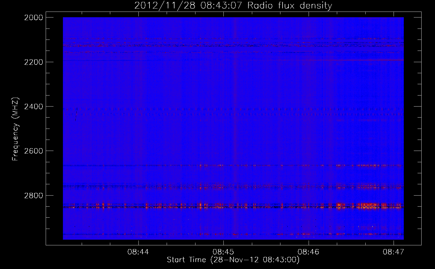Click the 08:44 time tick label
The height and width of the screenshot is (269, 435).
coord(138,252)
